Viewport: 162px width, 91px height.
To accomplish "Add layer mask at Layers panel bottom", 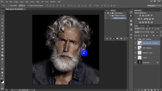I will tap(145, 90).
